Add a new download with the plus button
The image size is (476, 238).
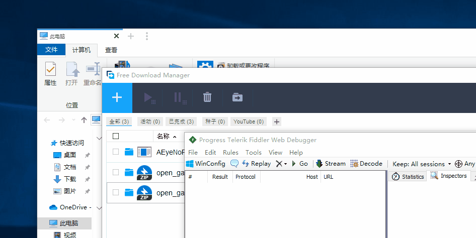pos(117,97)
